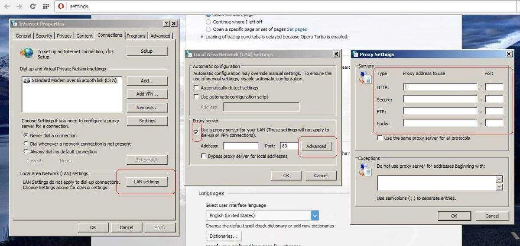Click the Add VPN... button
The height and width of the screenshot is (246, 520).
click(147, 94)
